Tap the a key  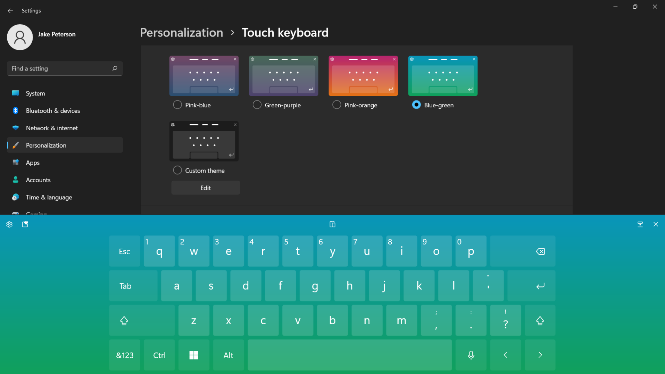(177, 286)
